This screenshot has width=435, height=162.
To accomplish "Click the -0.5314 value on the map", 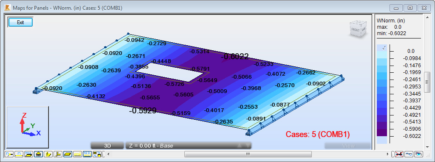I will [200, 52].
